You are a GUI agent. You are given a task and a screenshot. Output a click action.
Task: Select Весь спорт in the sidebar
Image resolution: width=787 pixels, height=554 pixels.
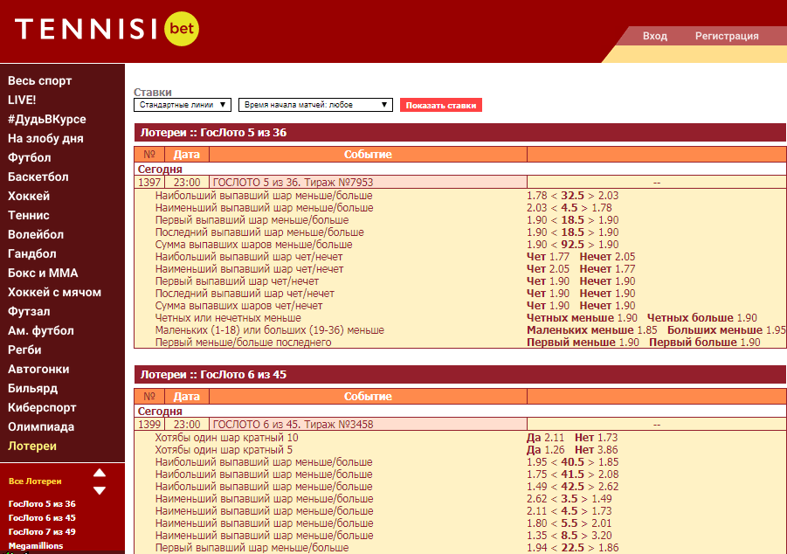39,81
